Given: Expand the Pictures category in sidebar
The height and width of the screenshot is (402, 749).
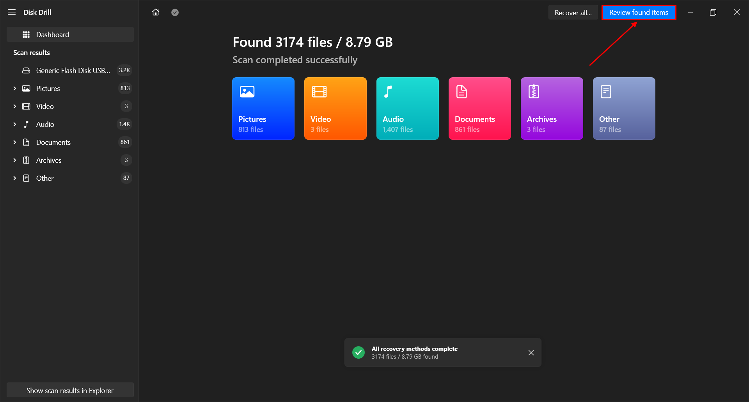Looking at the screenshot, I should 14,88.
